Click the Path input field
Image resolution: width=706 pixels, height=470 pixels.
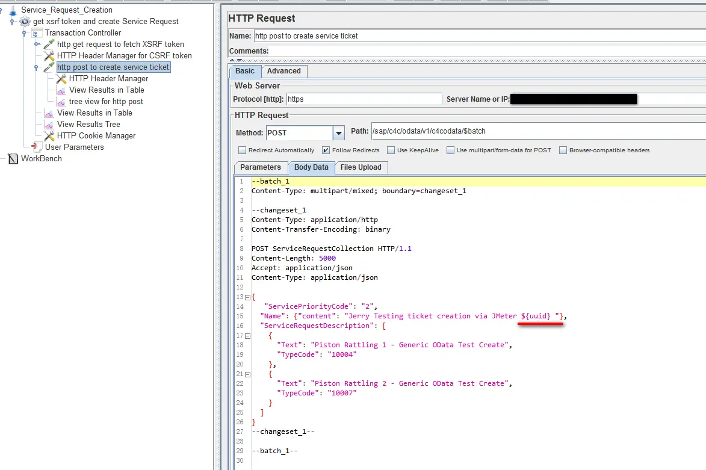[x=539, y=131]
